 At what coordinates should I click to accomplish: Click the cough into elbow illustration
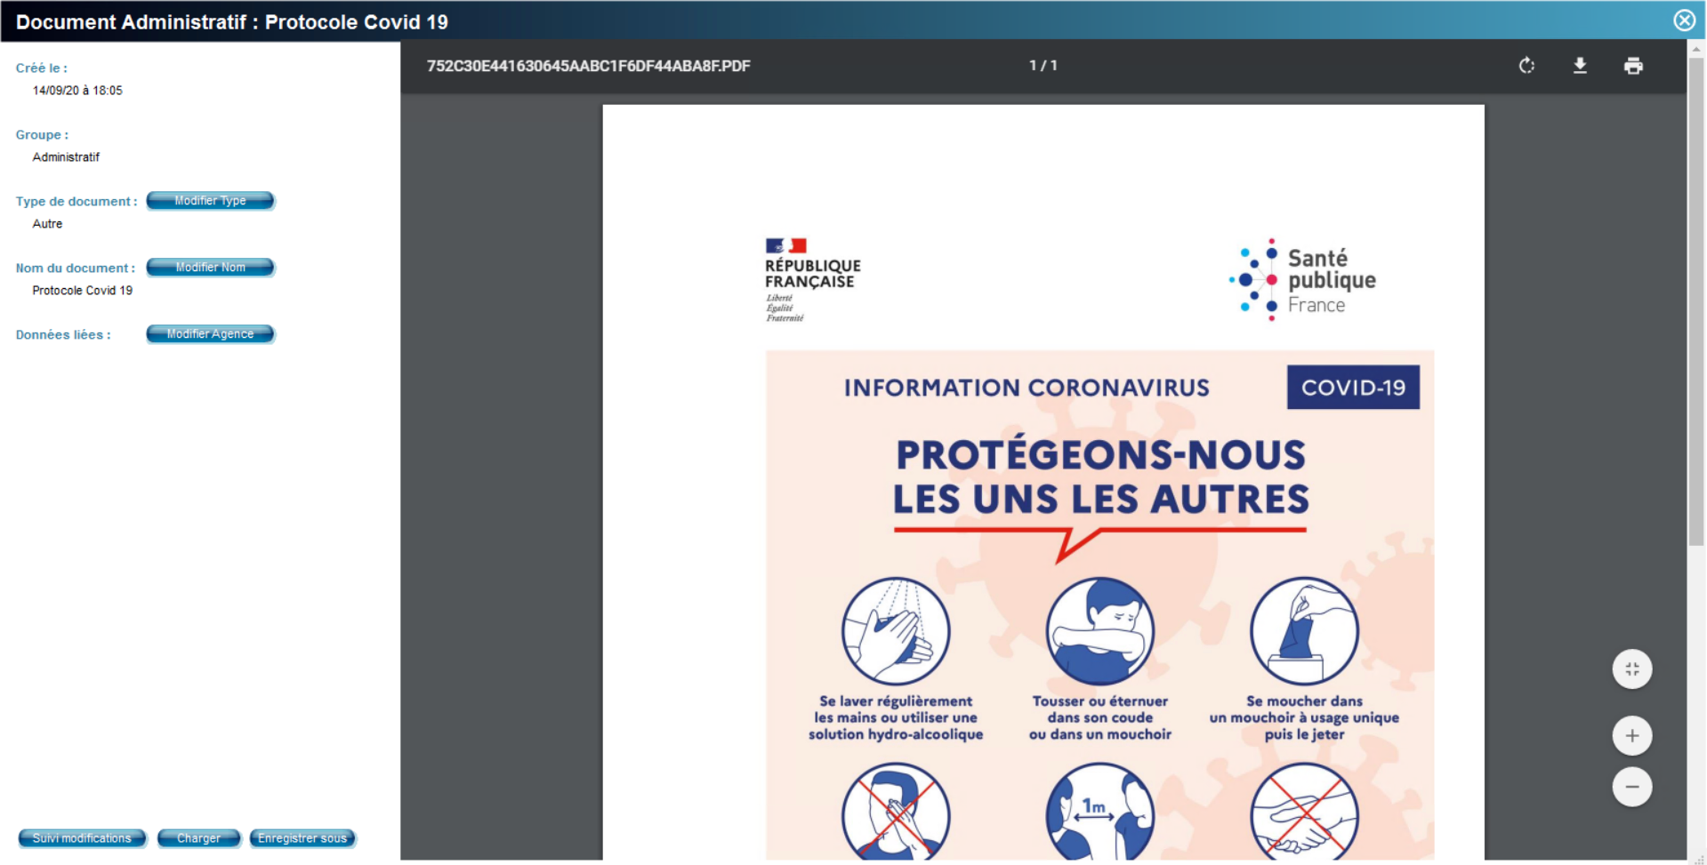[x=1100, y=631]
